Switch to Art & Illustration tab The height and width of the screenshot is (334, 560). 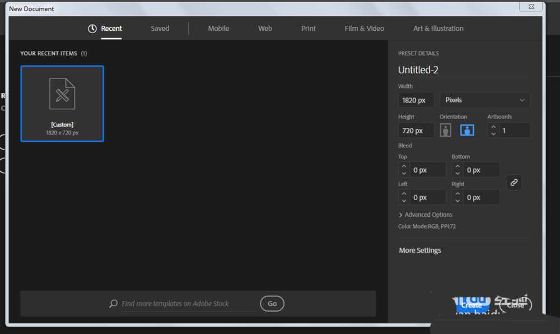[x=438, y=29]
